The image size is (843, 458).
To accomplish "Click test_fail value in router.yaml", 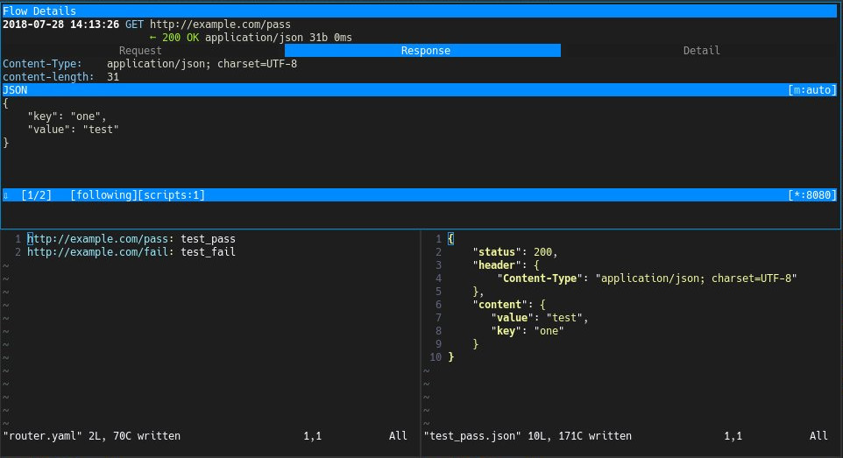I will pos(208,252).
